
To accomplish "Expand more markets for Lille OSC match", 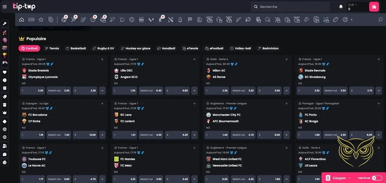I will click(x=194, y=91).
